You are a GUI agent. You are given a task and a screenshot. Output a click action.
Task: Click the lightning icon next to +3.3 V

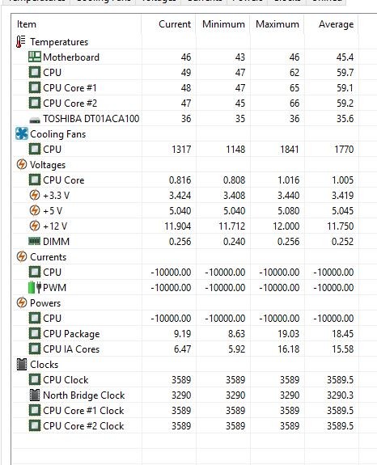point(35,195)
